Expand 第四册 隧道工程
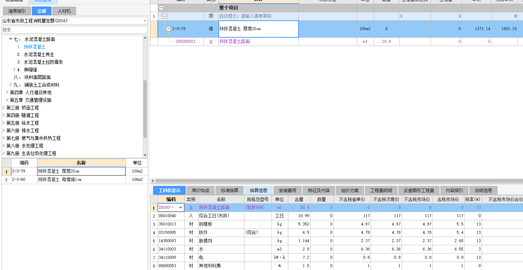Viewport: 523px width, 270px height. 3,115
